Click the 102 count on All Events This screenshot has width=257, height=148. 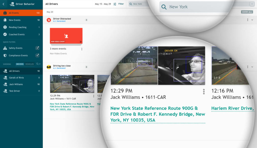pos(38,13)
